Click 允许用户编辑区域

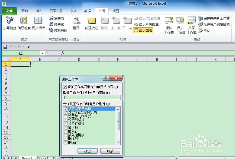point(214,24)
